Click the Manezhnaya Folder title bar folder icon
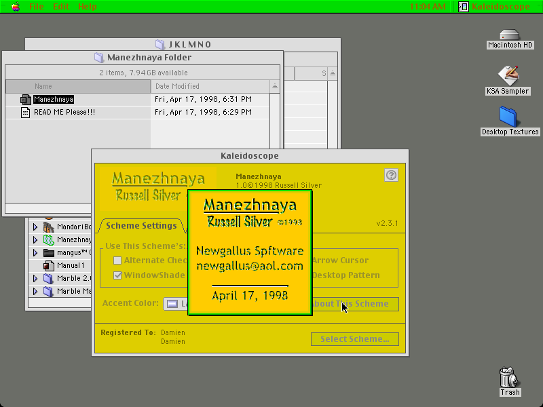Screen dimensions: 543x407 point(99,58)
